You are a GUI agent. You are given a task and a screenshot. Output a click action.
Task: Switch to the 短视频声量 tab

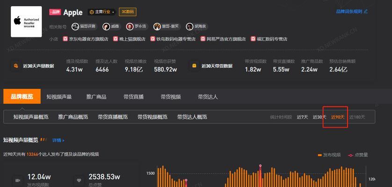coord(59,97)
